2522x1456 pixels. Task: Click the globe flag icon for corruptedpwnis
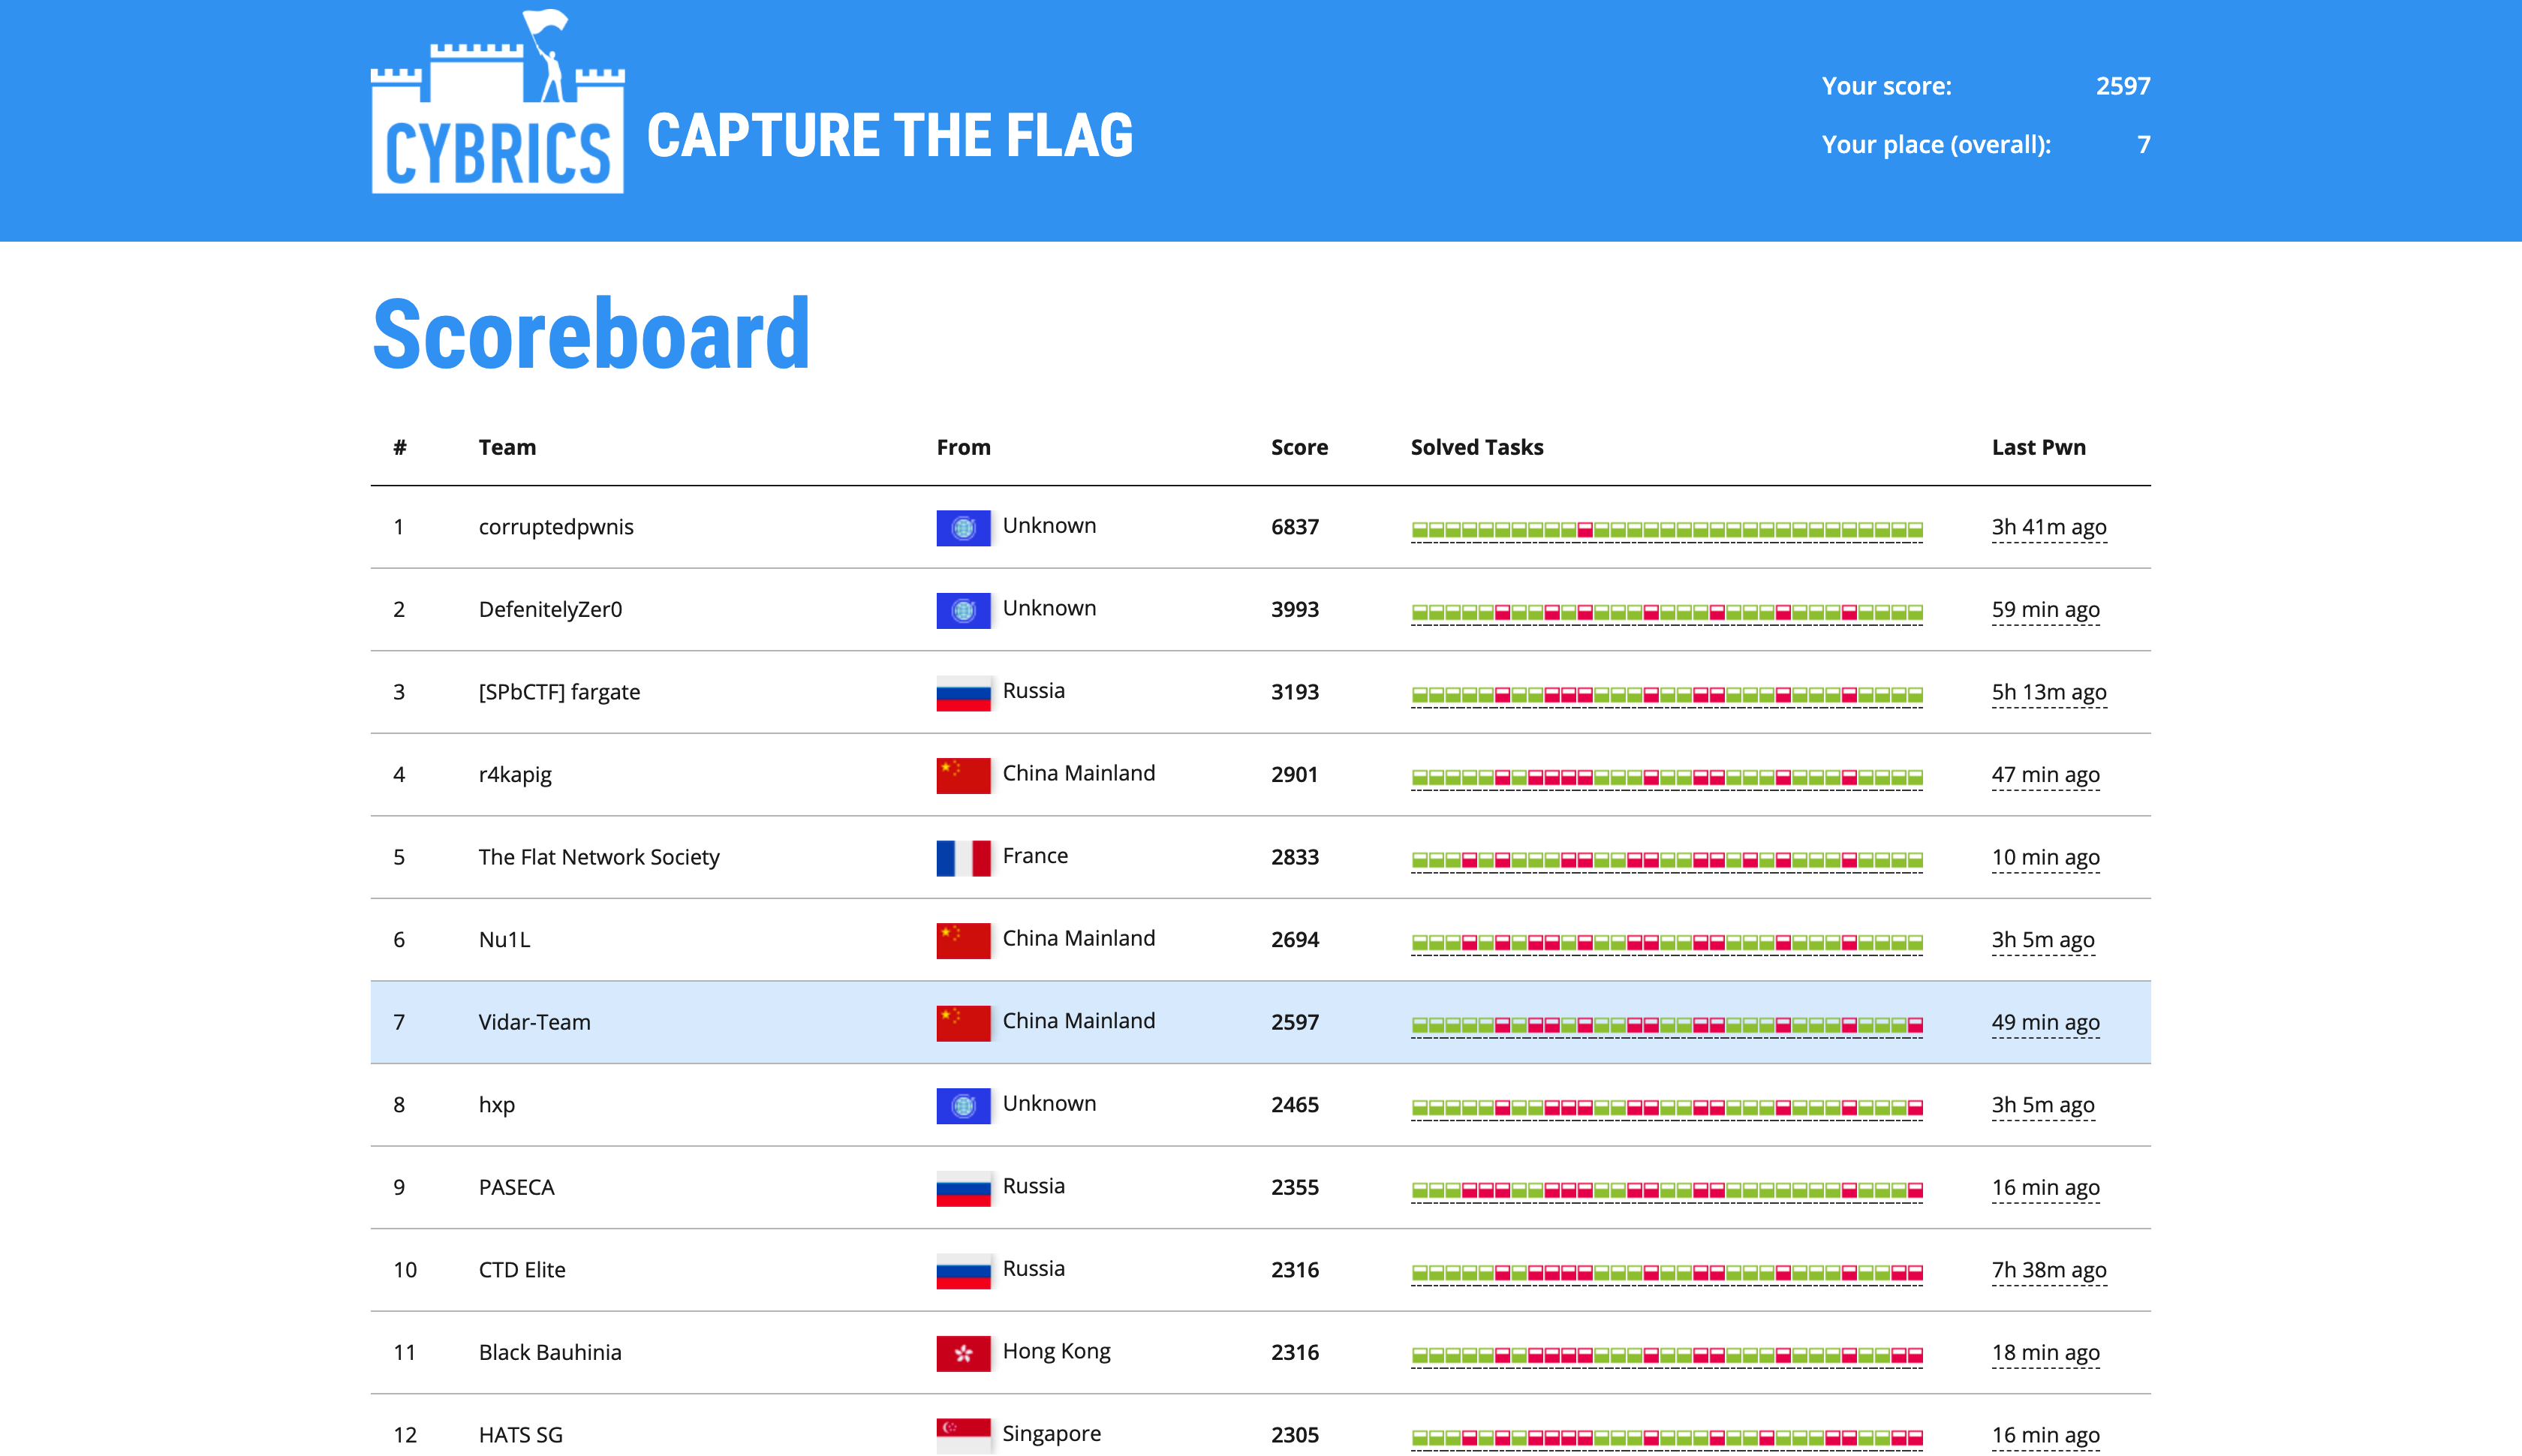click(962, 528)
